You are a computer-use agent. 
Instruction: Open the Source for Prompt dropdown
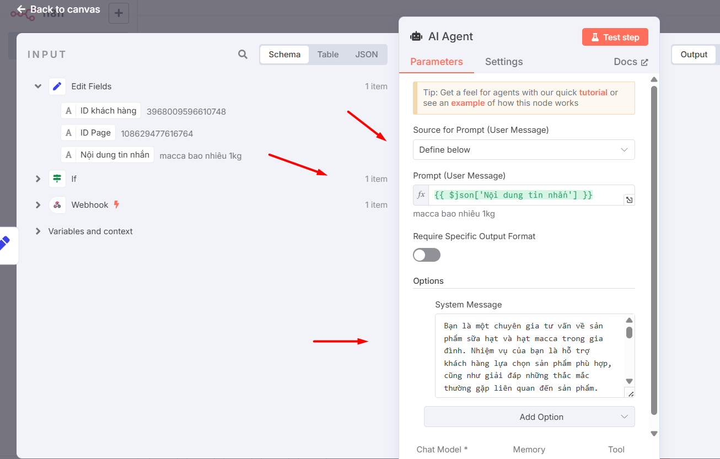[x=524, y=150]
